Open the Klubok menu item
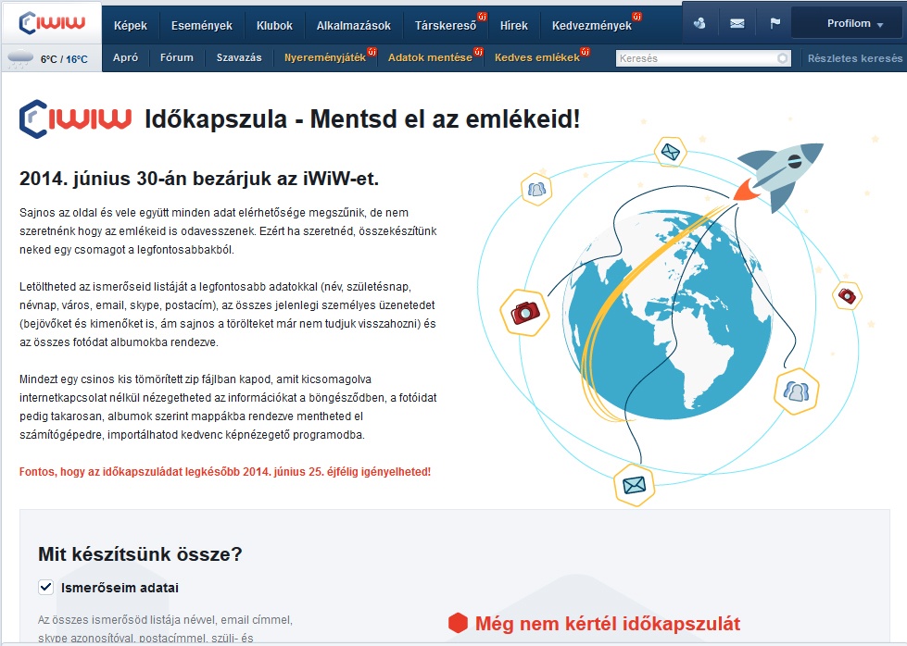907x646 pixels. 275,25
